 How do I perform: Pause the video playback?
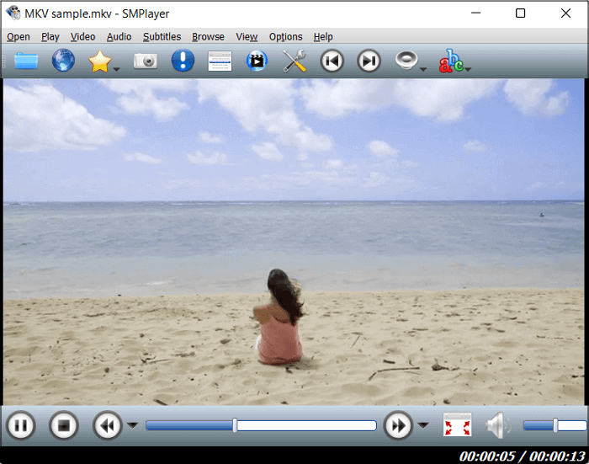click(x=22, y=425)
